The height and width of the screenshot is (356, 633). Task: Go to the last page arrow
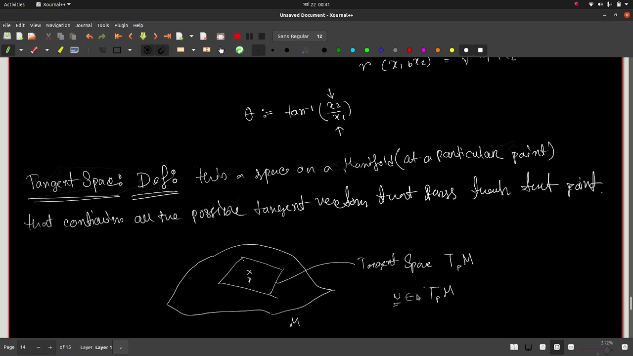click(167, 36)
